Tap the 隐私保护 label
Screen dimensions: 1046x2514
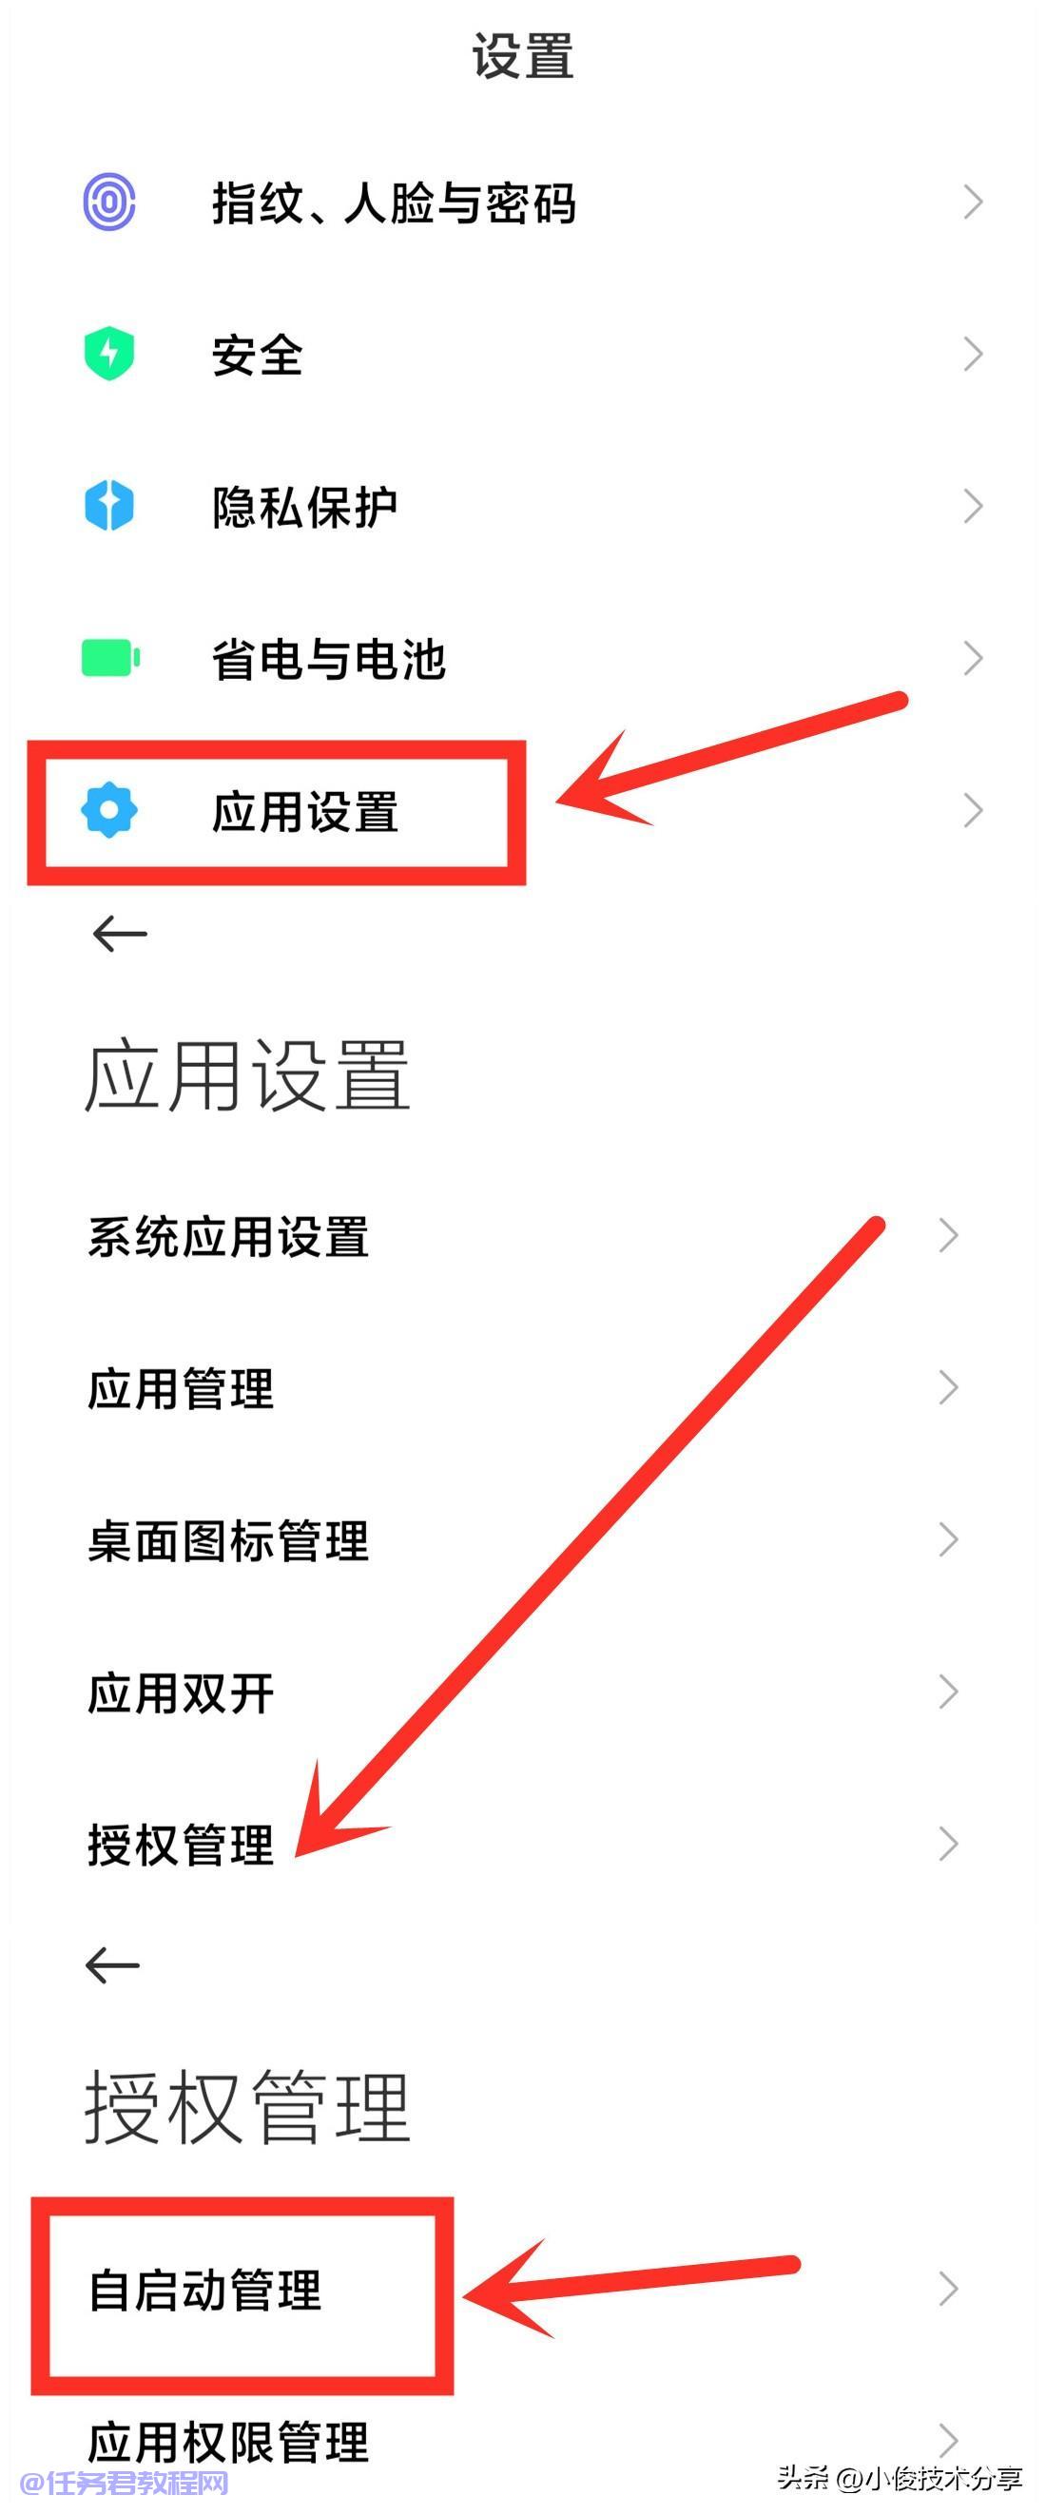click(304, 507)
